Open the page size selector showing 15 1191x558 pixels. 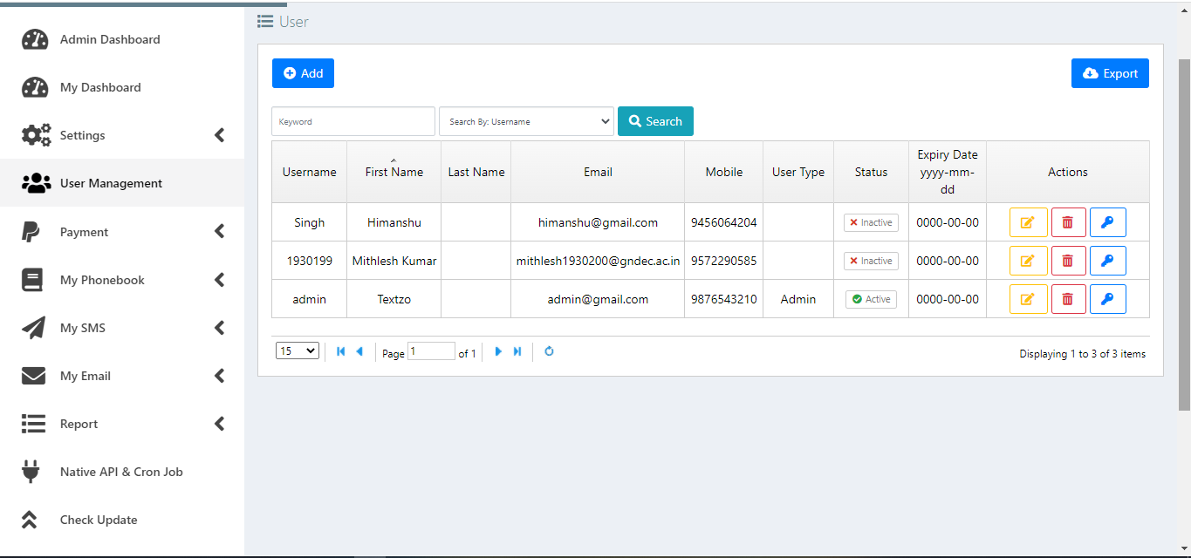coord(297,350)
